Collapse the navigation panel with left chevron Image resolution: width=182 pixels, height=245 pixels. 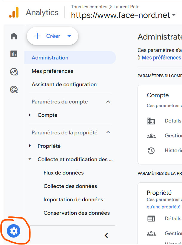[106, 235]
